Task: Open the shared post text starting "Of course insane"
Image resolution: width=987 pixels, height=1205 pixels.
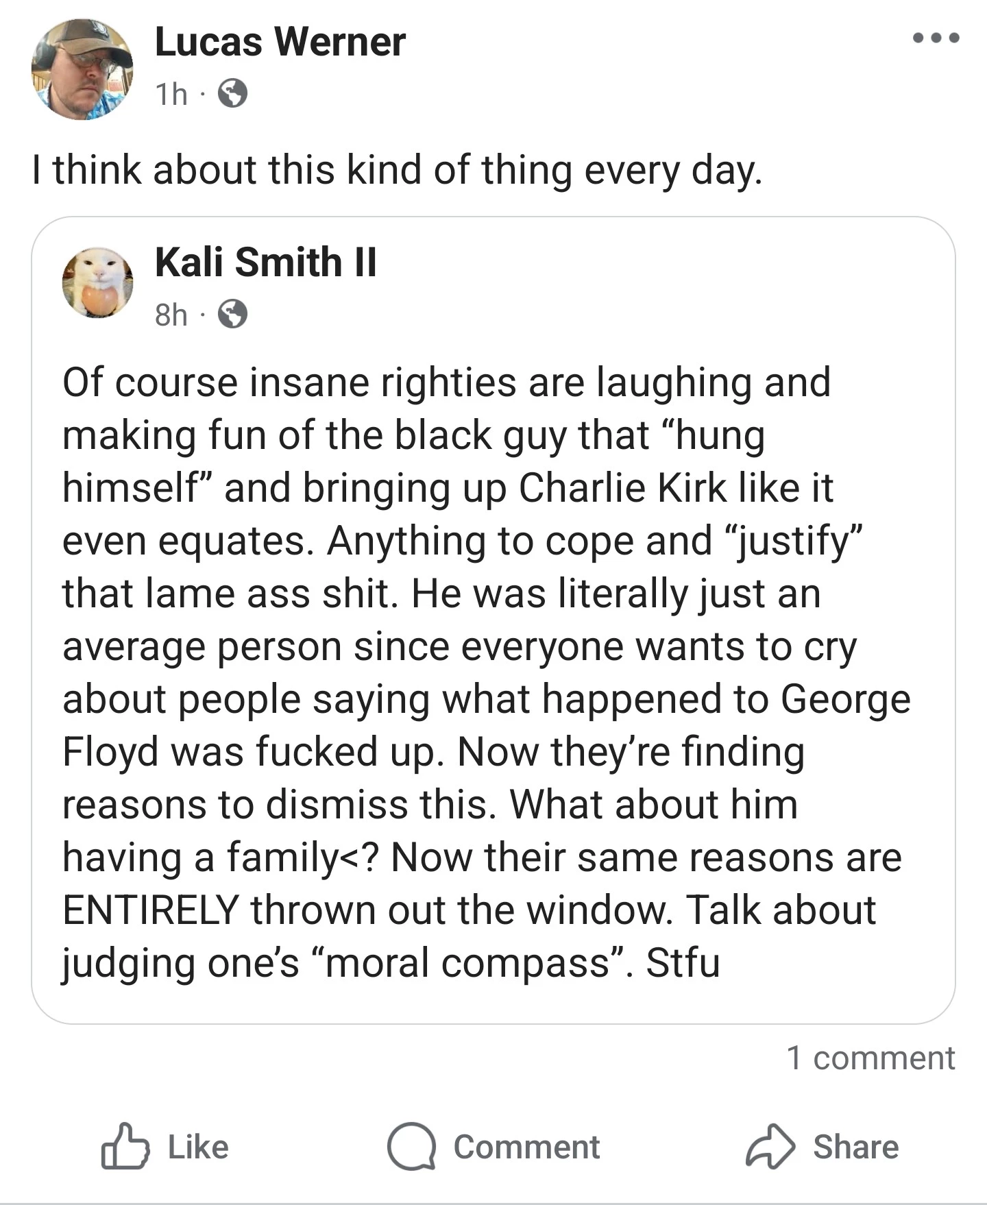Action: coord(446,382)
